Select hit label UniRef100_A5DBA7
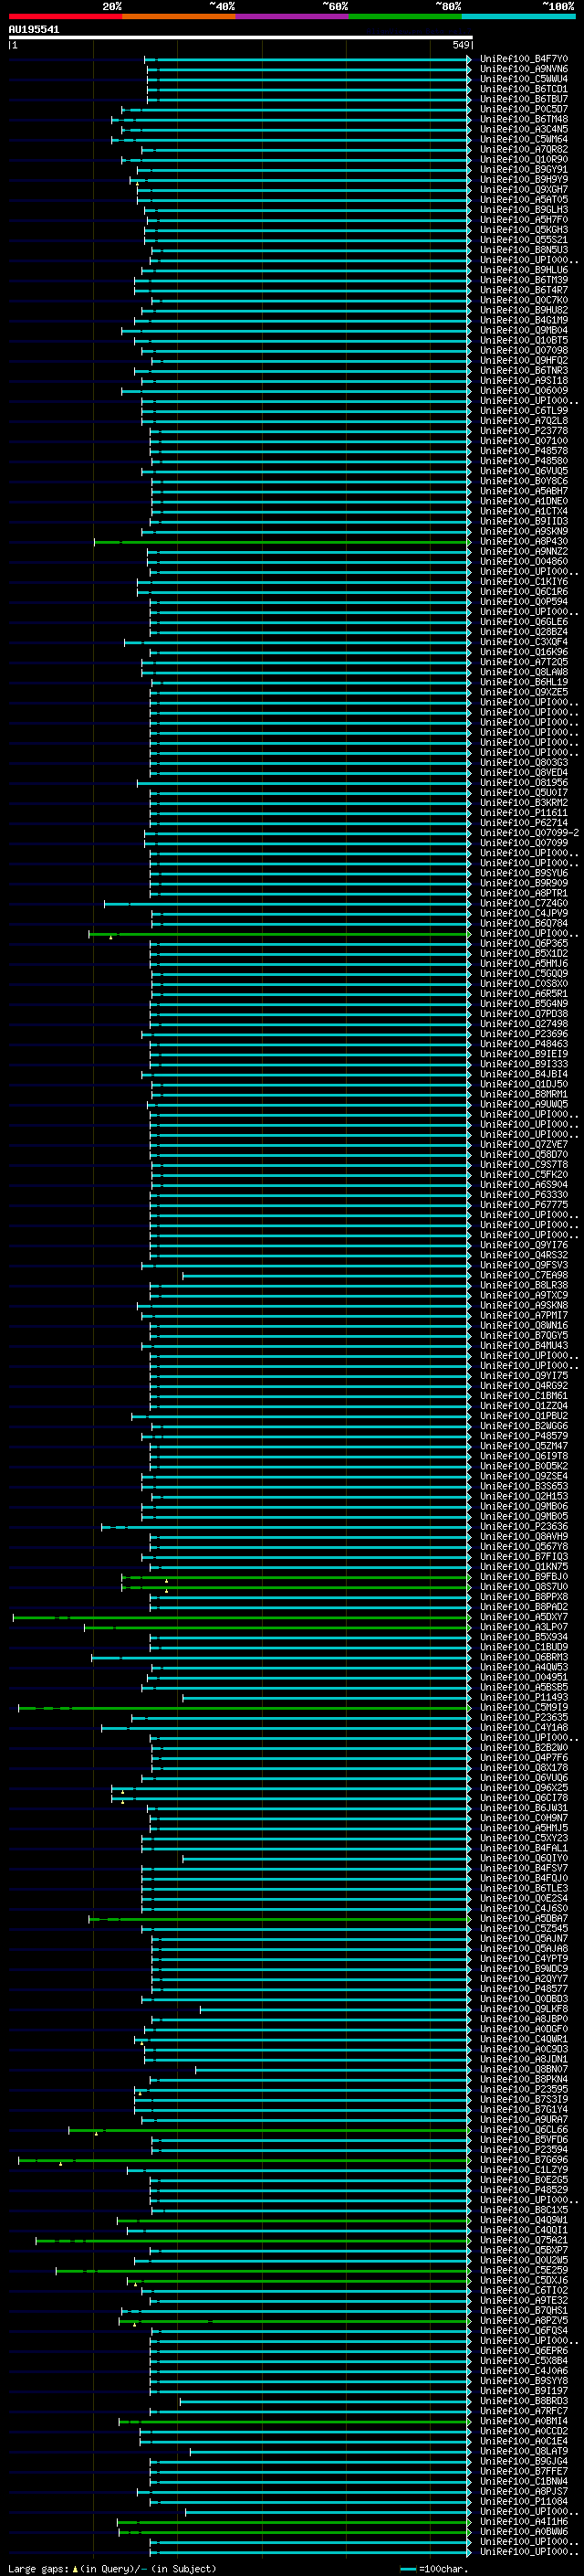The height and width of the screenshot is (2576, 584). 523,1919
